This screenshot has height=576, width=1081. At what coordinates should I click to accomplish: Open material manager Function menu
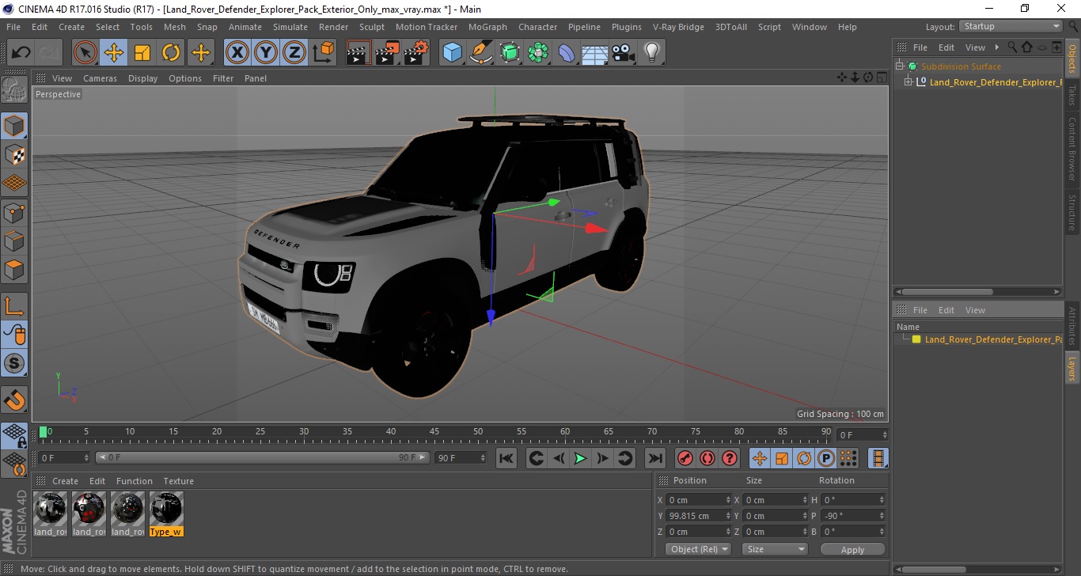135,481
